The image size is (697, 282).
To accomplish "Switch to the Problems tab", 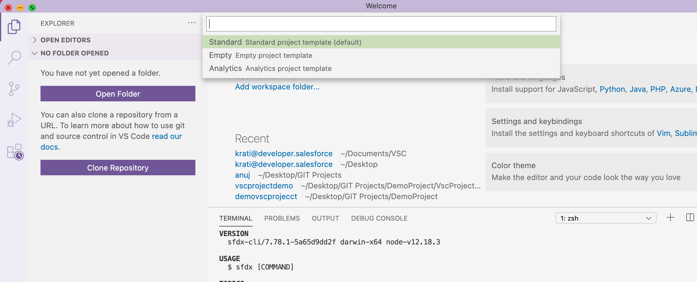I will tap(282, 218).
